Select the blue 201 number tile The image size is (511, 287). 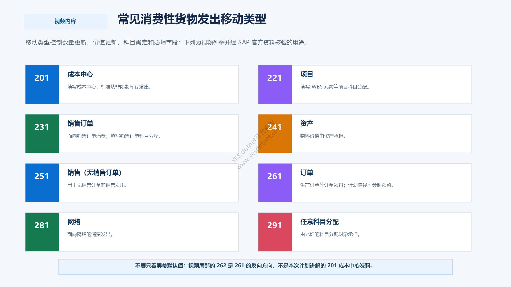coord(42,85)
